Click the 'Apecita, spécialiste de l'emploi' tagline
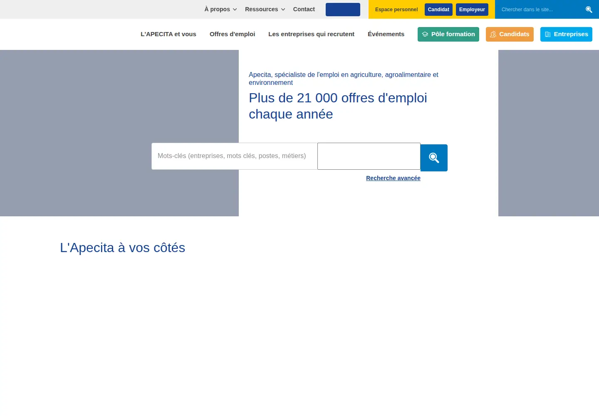This screenshot has width=599, height=416. (344, 79)
